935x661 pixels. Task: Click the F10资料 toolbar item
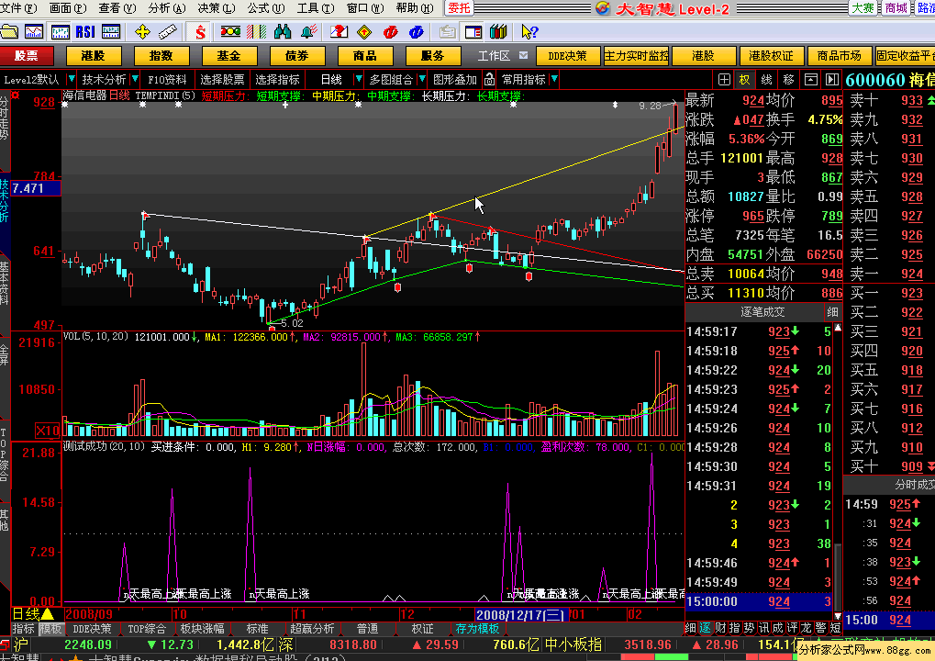point(168,79)
